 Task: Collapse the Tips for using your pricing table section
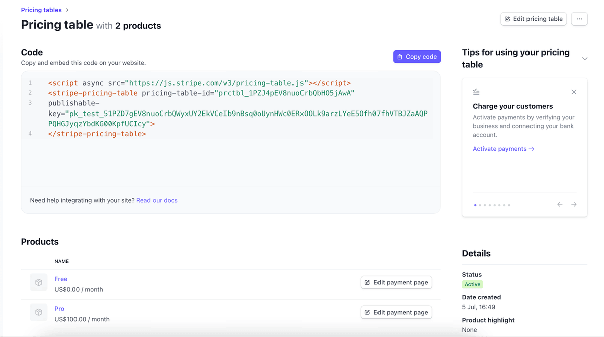click(585, 58)
